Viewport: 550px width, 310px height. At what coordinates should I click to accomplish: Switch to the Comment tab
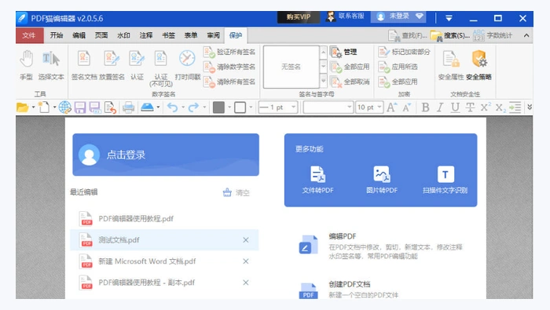click(x=146, y=35)
